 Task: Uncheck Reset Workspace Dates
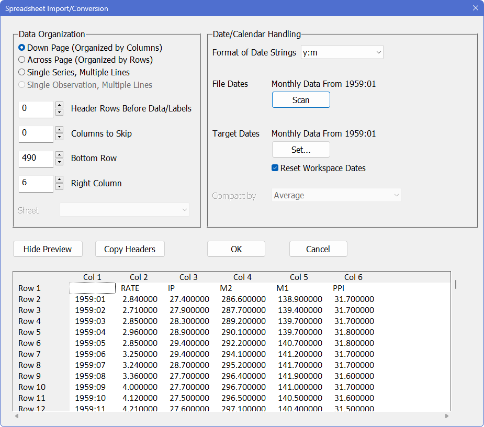pyautogui.click(x=275, y=168)
